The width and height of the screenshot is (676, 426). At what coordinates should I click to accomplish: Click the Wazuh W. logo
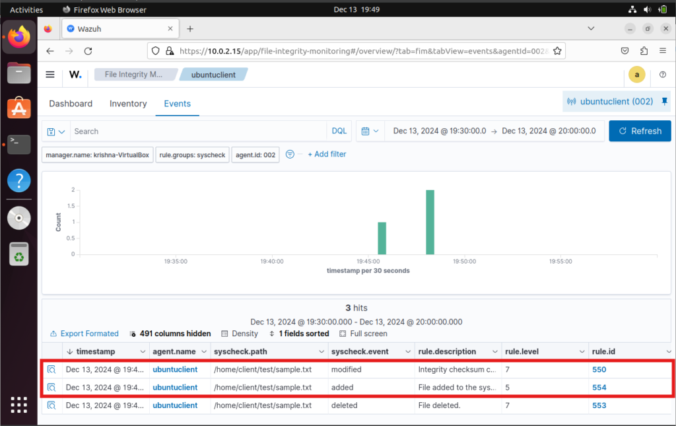tap(75, 75)
